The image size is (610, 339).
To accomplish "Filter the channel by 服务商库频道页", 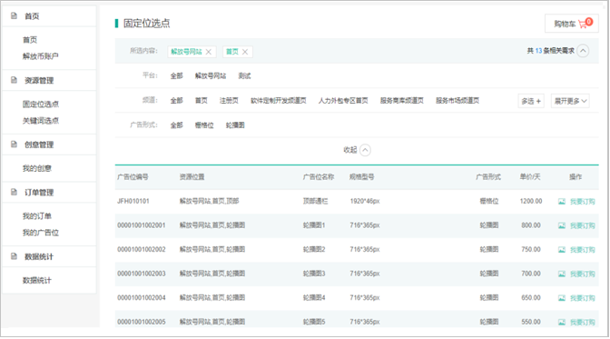I will 402,101.
